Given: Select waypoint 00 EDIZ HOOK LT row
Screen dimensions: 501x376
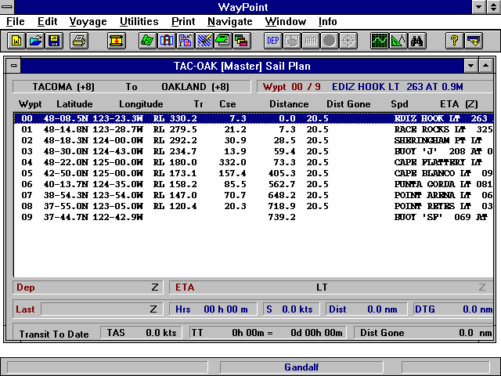Looking at the screenshot, I should coord(254,118).
